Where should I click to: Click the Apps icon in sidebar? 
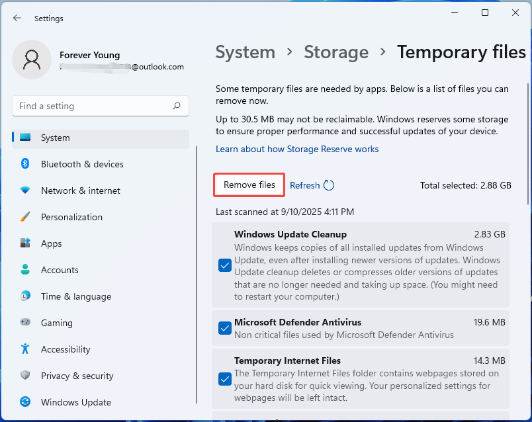click(x=25, y=243)
